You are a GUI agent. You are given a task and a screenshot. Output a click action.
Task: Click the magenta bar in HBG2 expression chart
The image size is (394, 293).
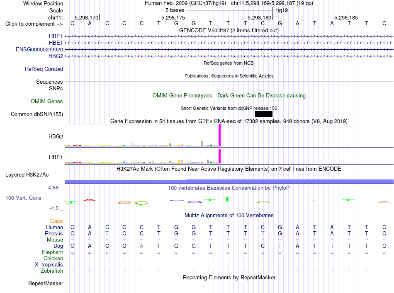[220, 136]
